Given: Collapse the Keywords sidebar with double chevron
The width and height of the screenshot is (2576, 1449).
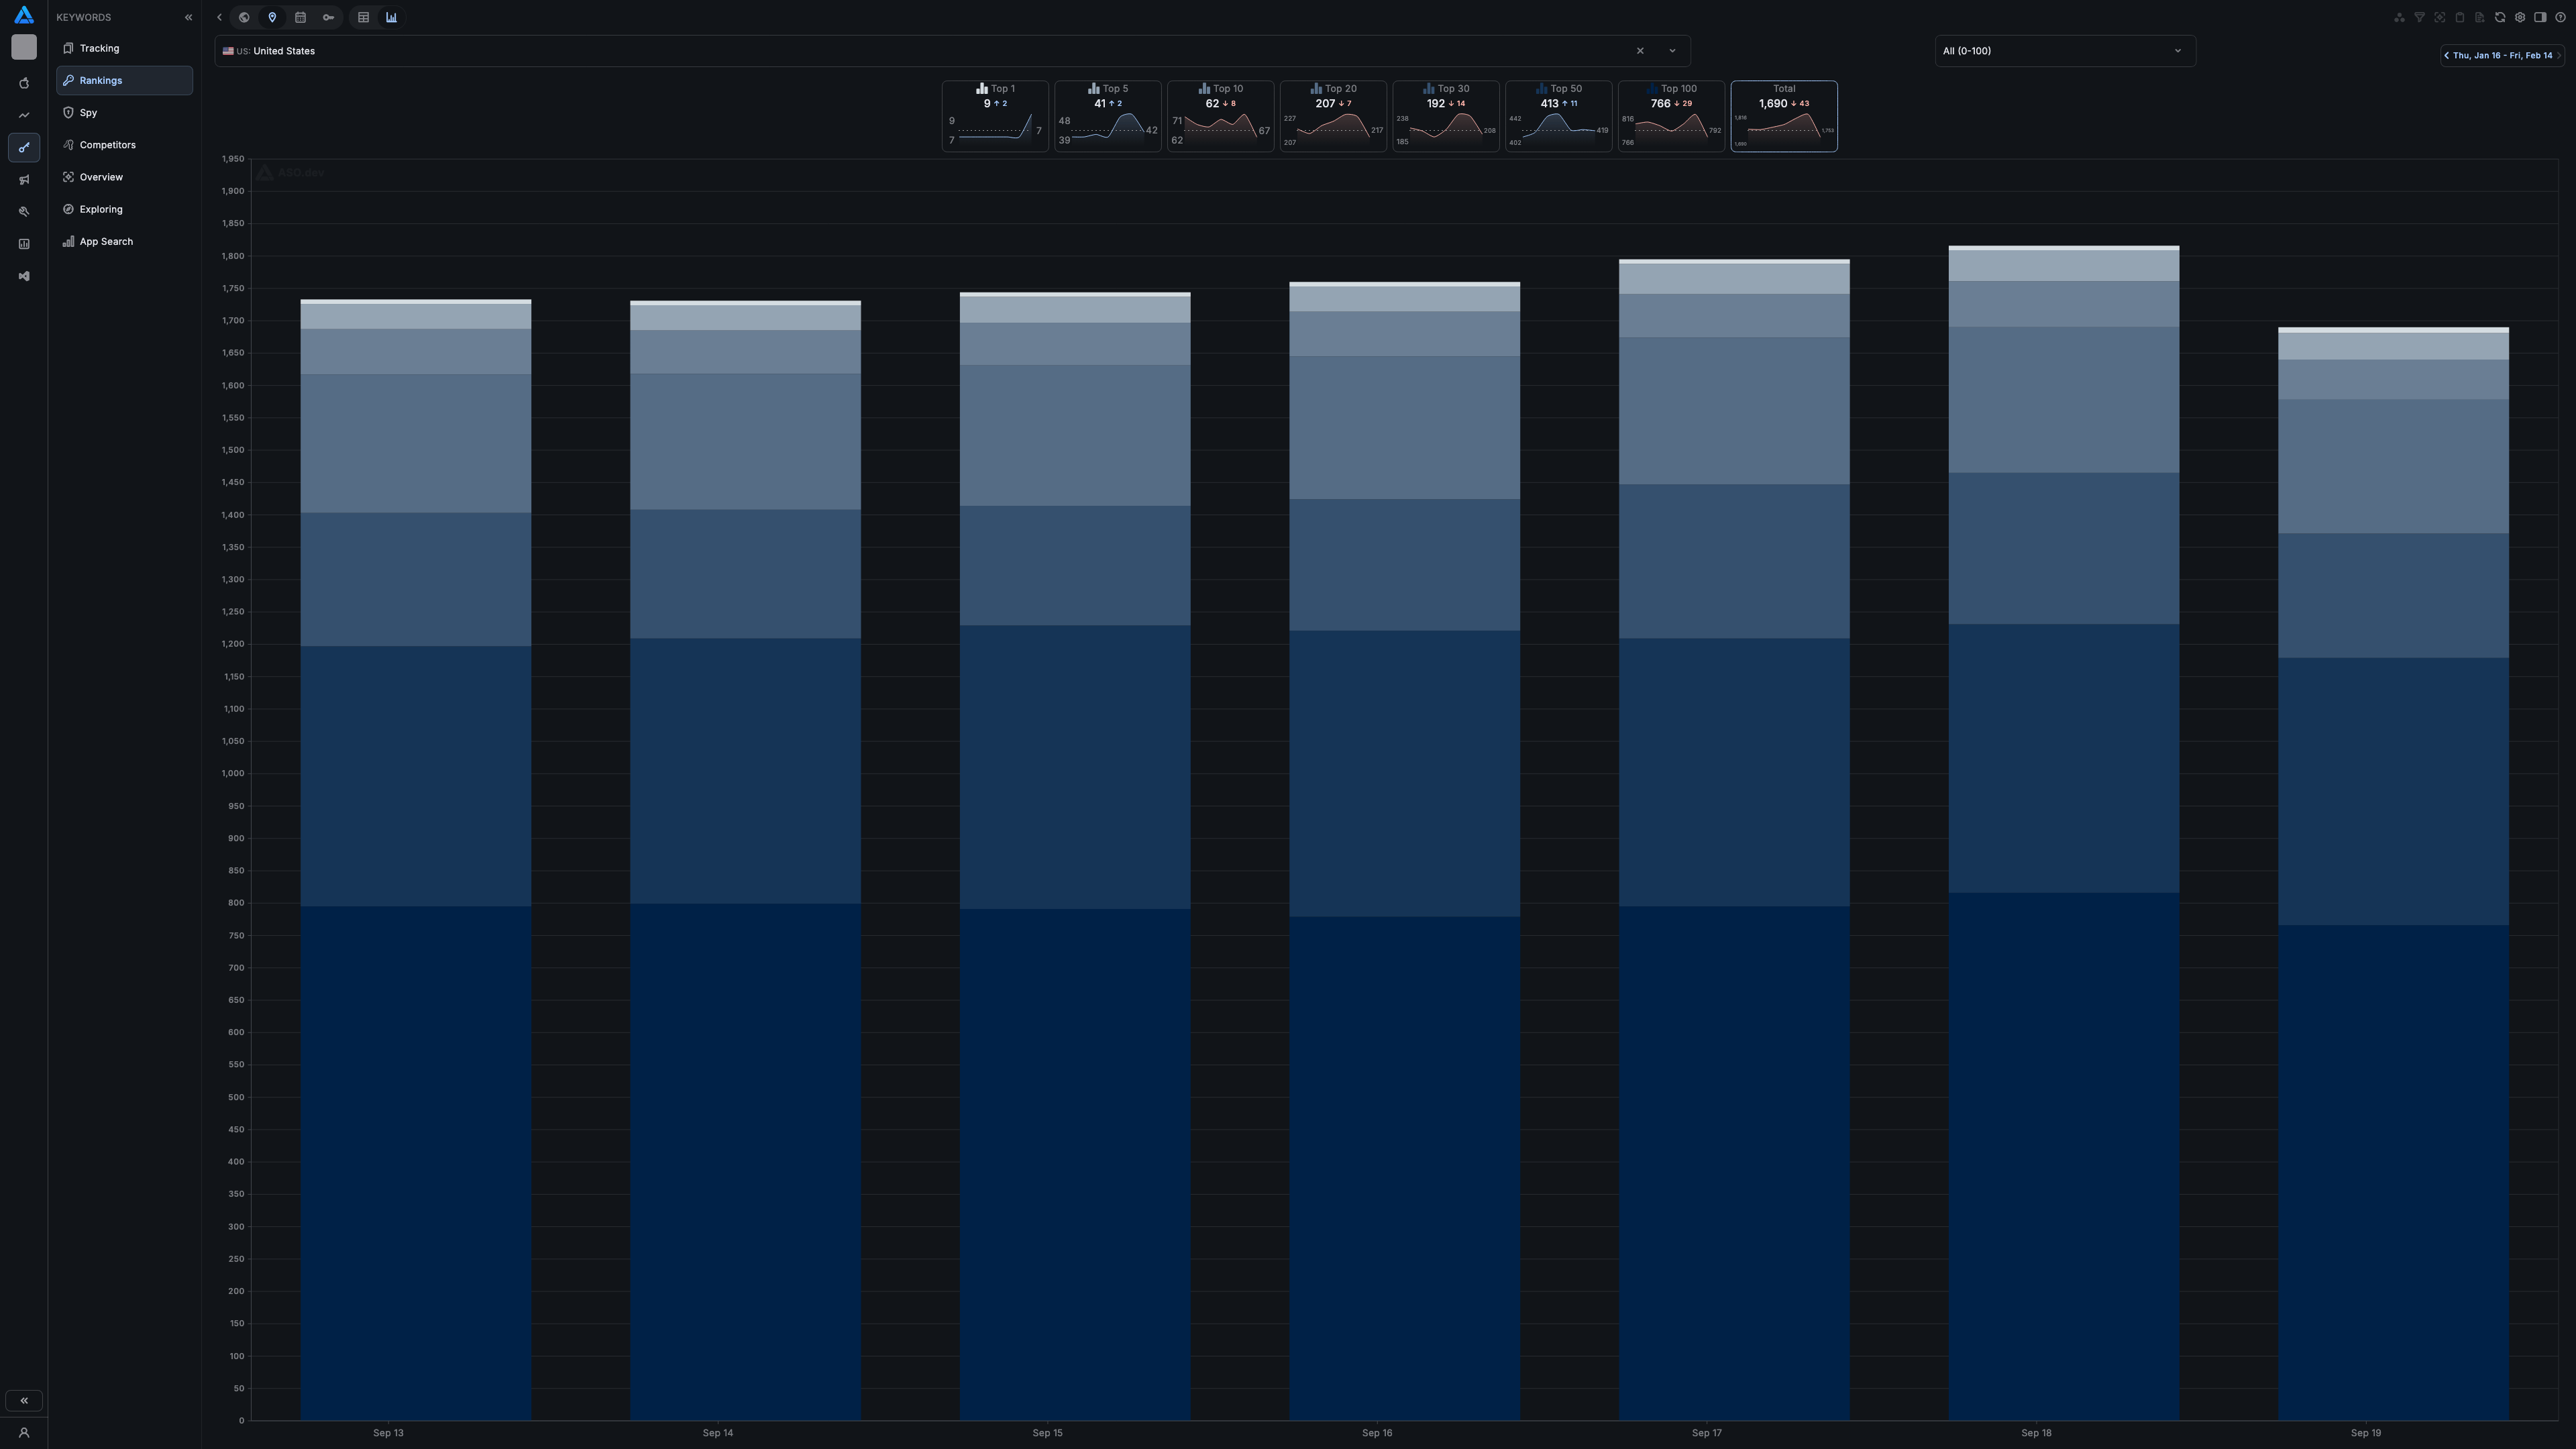Looking at the screenshot, I should (188, 17).
